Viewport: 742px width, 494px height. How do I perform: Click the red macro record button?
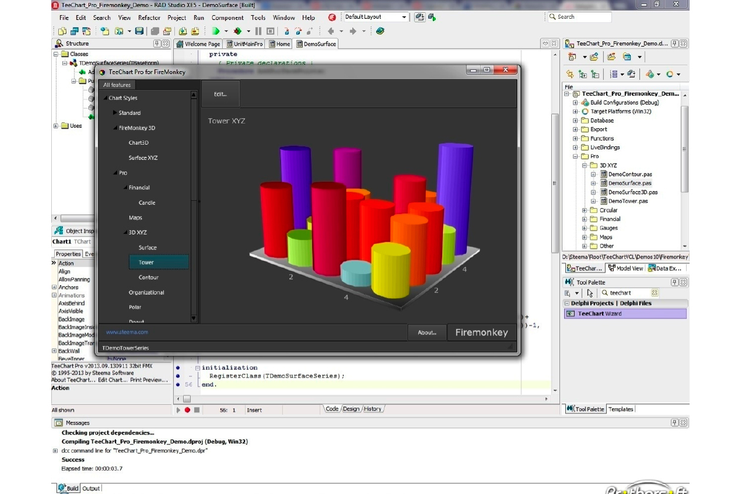pyautogui.click(x=187, y=410)
